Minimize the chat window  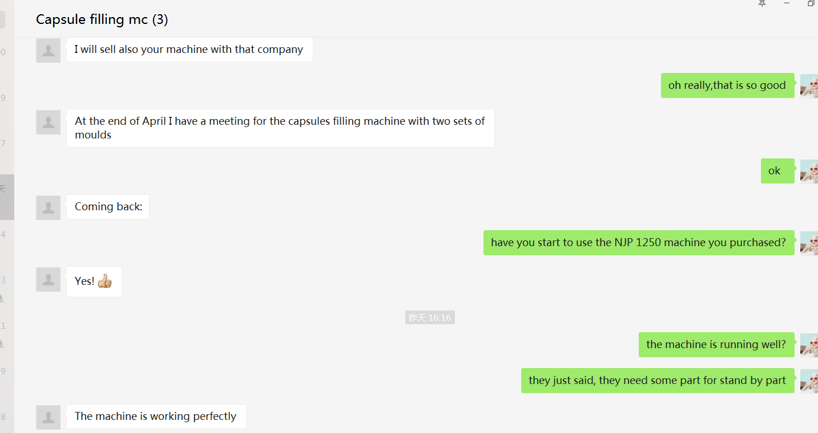[787, 3]
